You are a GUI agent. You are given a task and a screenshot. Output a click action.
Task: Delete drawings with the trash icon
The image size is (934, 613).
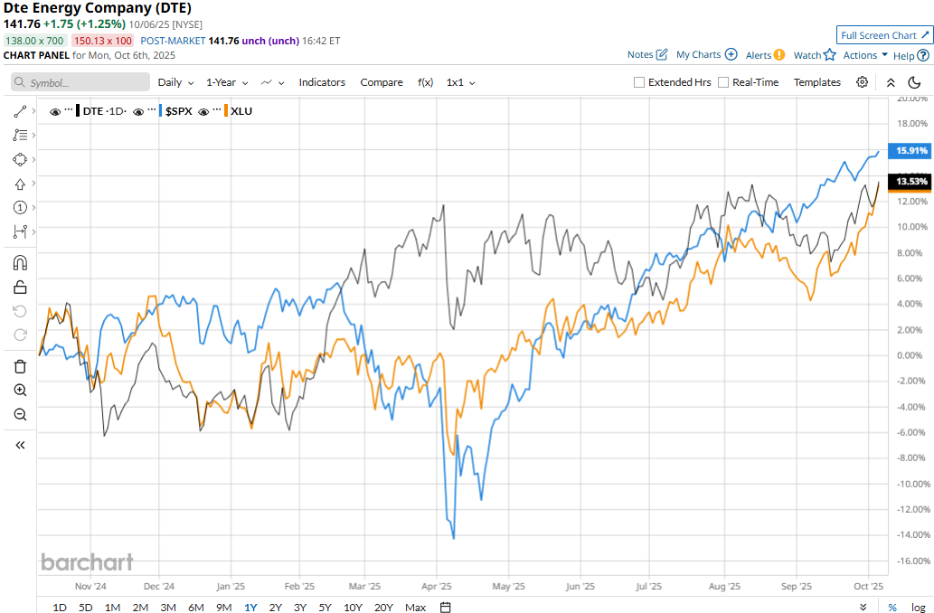click(20, 366)
